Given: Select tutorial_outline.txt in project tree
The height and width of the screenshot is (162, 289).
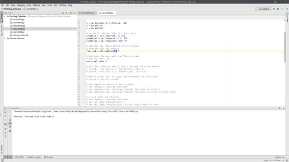Looking at the screenshot, I should click(x=20, y=35).
